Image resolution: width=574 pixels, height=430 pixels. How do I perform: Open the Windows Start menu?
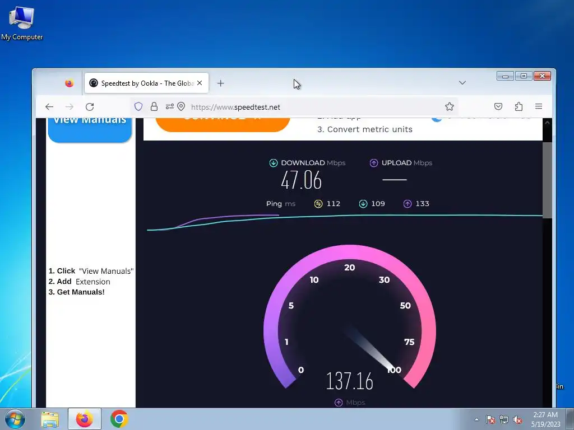(x=15, y=419)
